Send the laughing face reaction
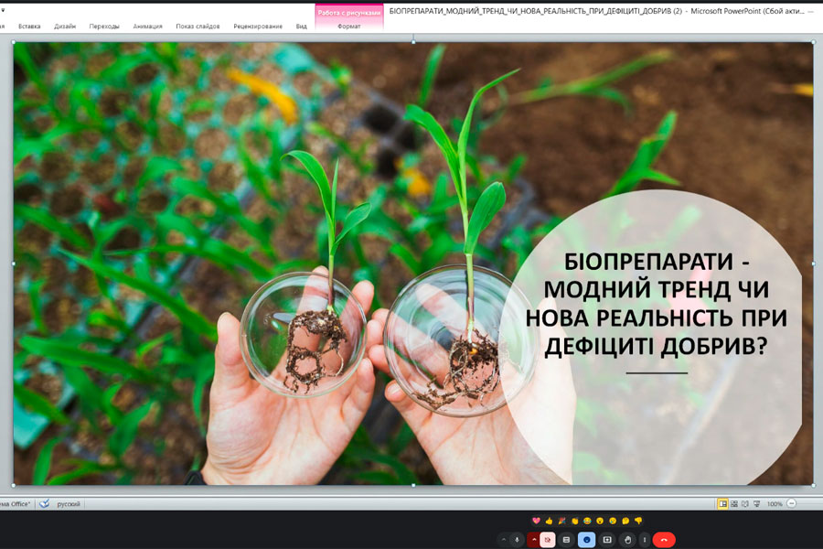 (x=587, y=521)
